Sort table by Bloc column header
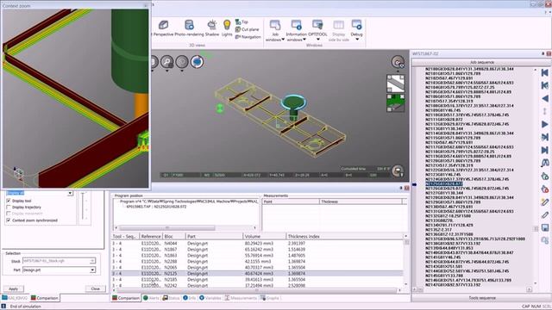This screenshot has width=552, height=310. click(x=174, y=236)
